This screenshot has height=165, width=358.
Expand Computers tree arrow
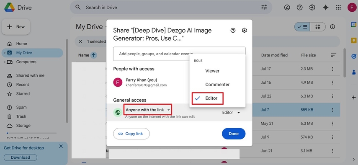5,62
